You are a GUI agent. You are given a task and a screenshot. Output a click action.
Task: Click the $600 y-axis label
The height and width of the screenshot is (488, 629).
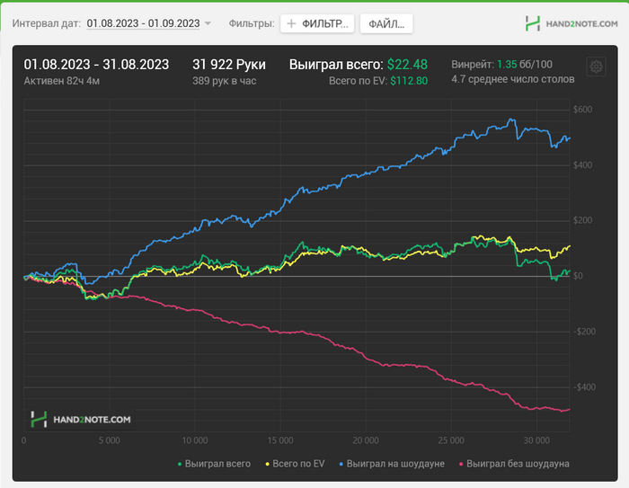coord(582,110)
